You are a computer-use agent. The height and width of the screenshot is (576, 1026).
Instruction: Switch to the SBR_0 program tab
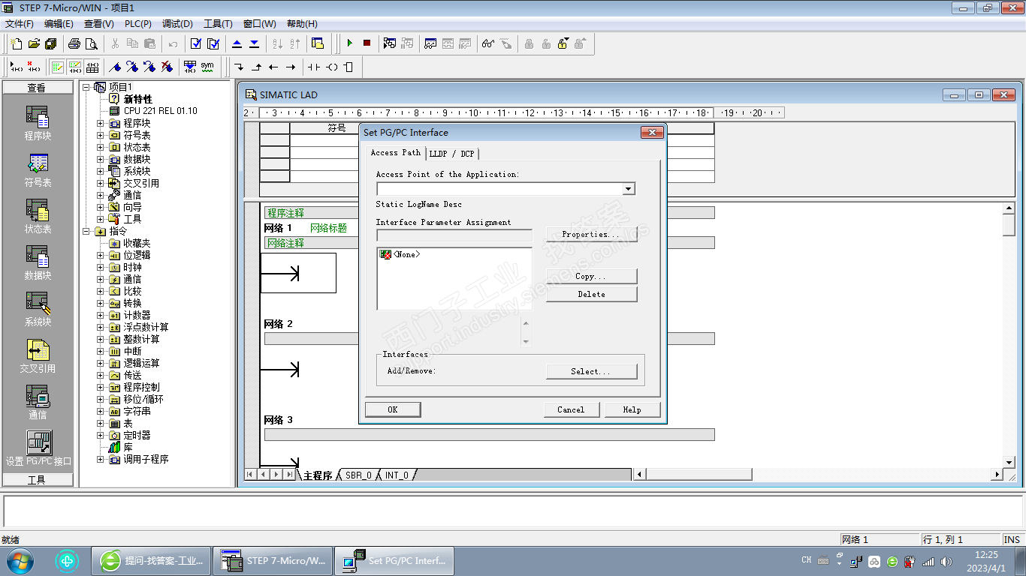pyautogui.click(x=358, y=475)
